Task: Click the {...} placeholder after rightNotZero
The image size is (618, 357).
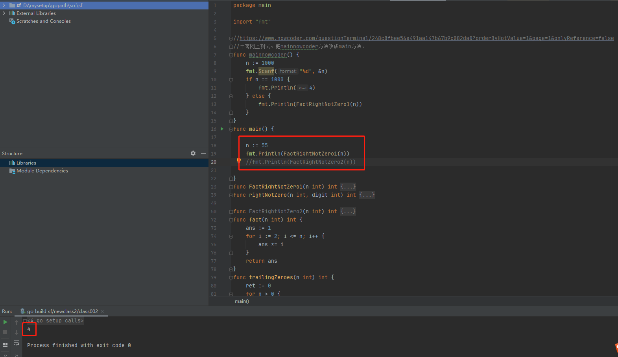Action: click(367, 195)
